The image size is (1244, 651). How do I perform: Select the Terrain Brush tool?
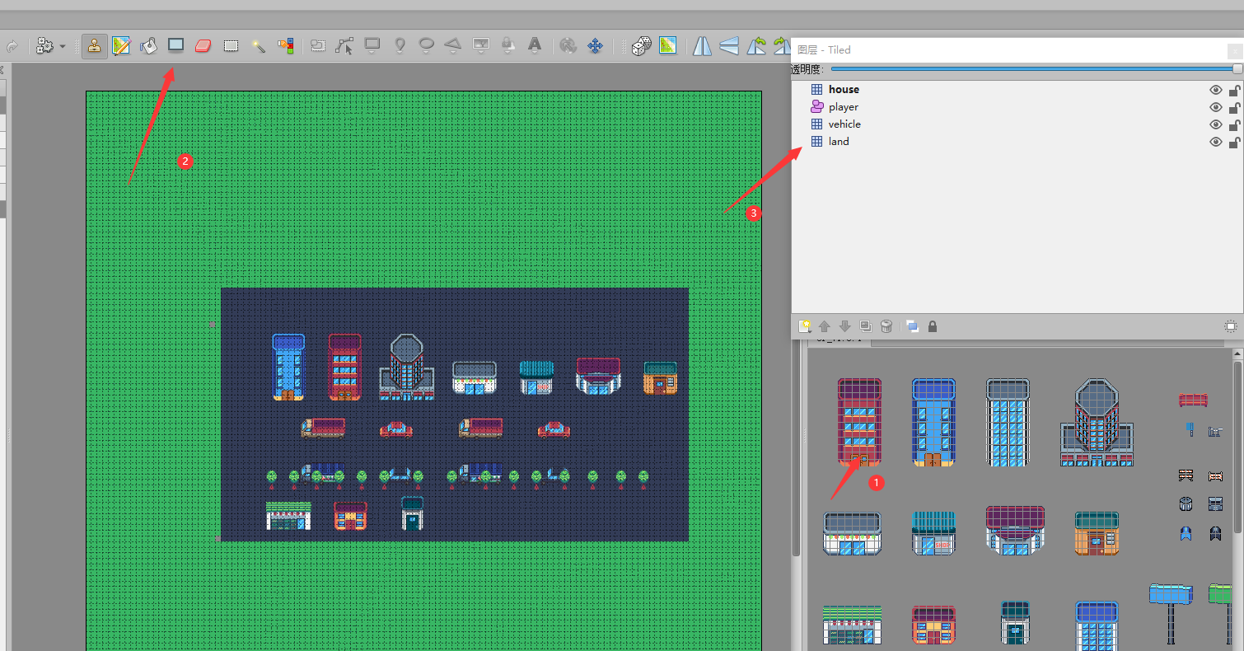tap(120, 45)
